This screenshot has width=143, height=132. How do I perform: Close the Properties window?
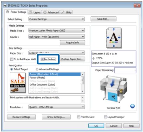click(x=137, y=6)
